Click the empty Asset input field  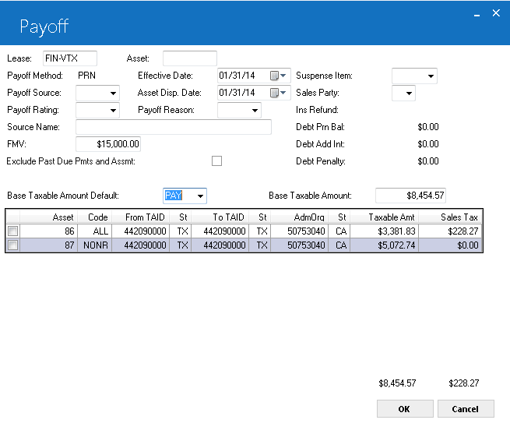(x=190, y=58)
